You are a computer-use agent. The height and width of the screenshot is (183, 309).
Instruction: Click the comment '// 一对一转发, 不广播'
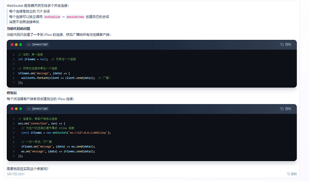[x=36, y=142]
